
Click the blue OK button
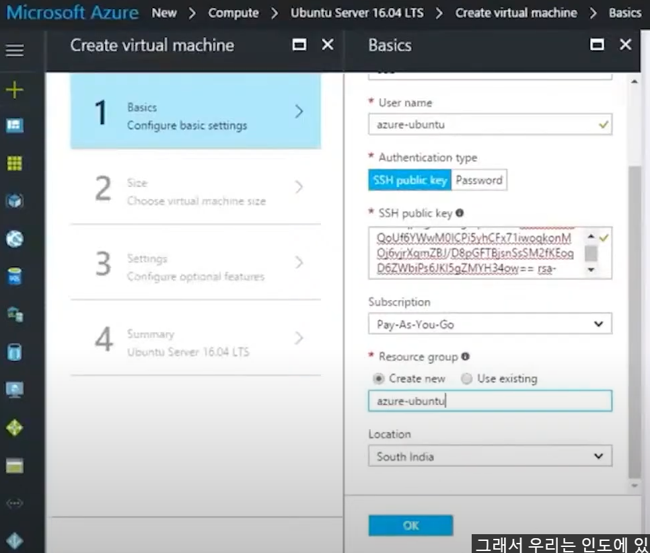410,525
